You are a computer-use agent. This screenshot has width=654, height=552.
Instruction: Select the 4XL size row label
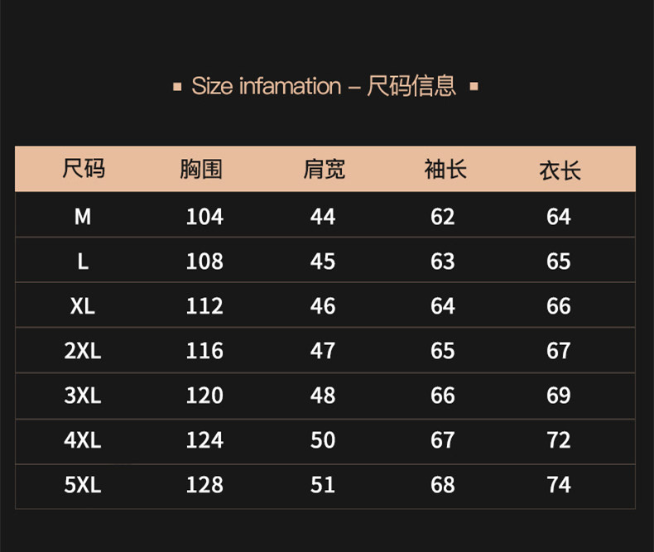83,440
